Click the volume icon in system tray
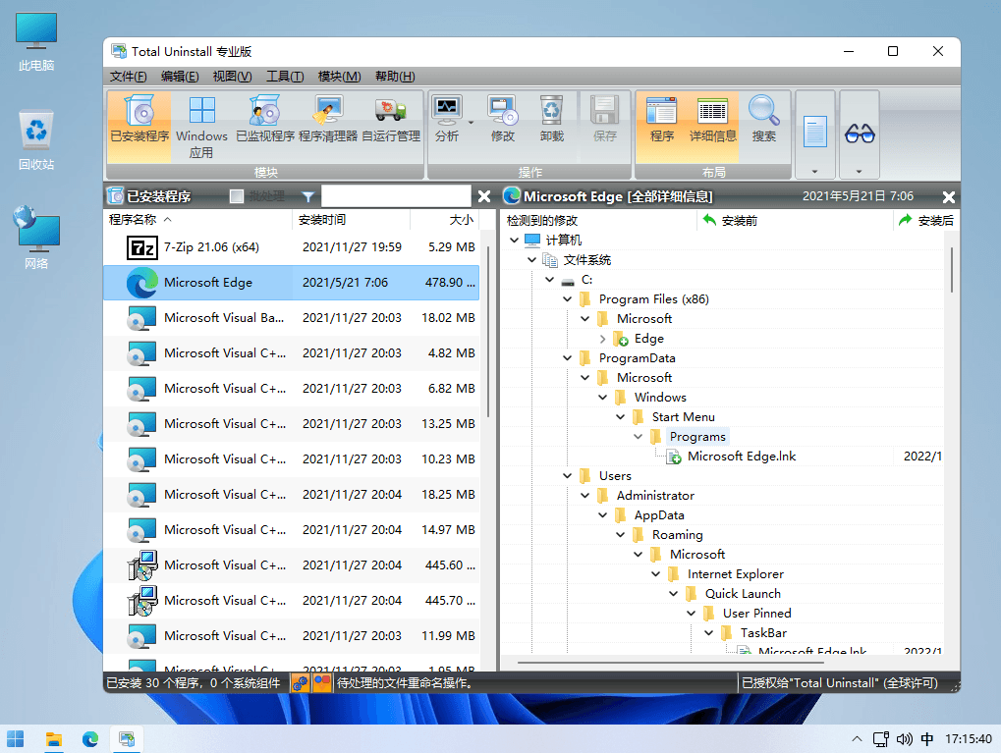The height and width of the screenshot is (753, 1001). click(904, 739)
